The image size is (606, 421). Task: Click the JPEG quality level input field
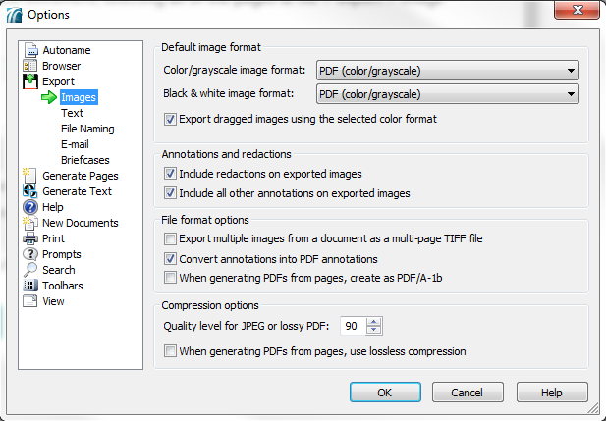pyautogui.click(x=353, y=326)
